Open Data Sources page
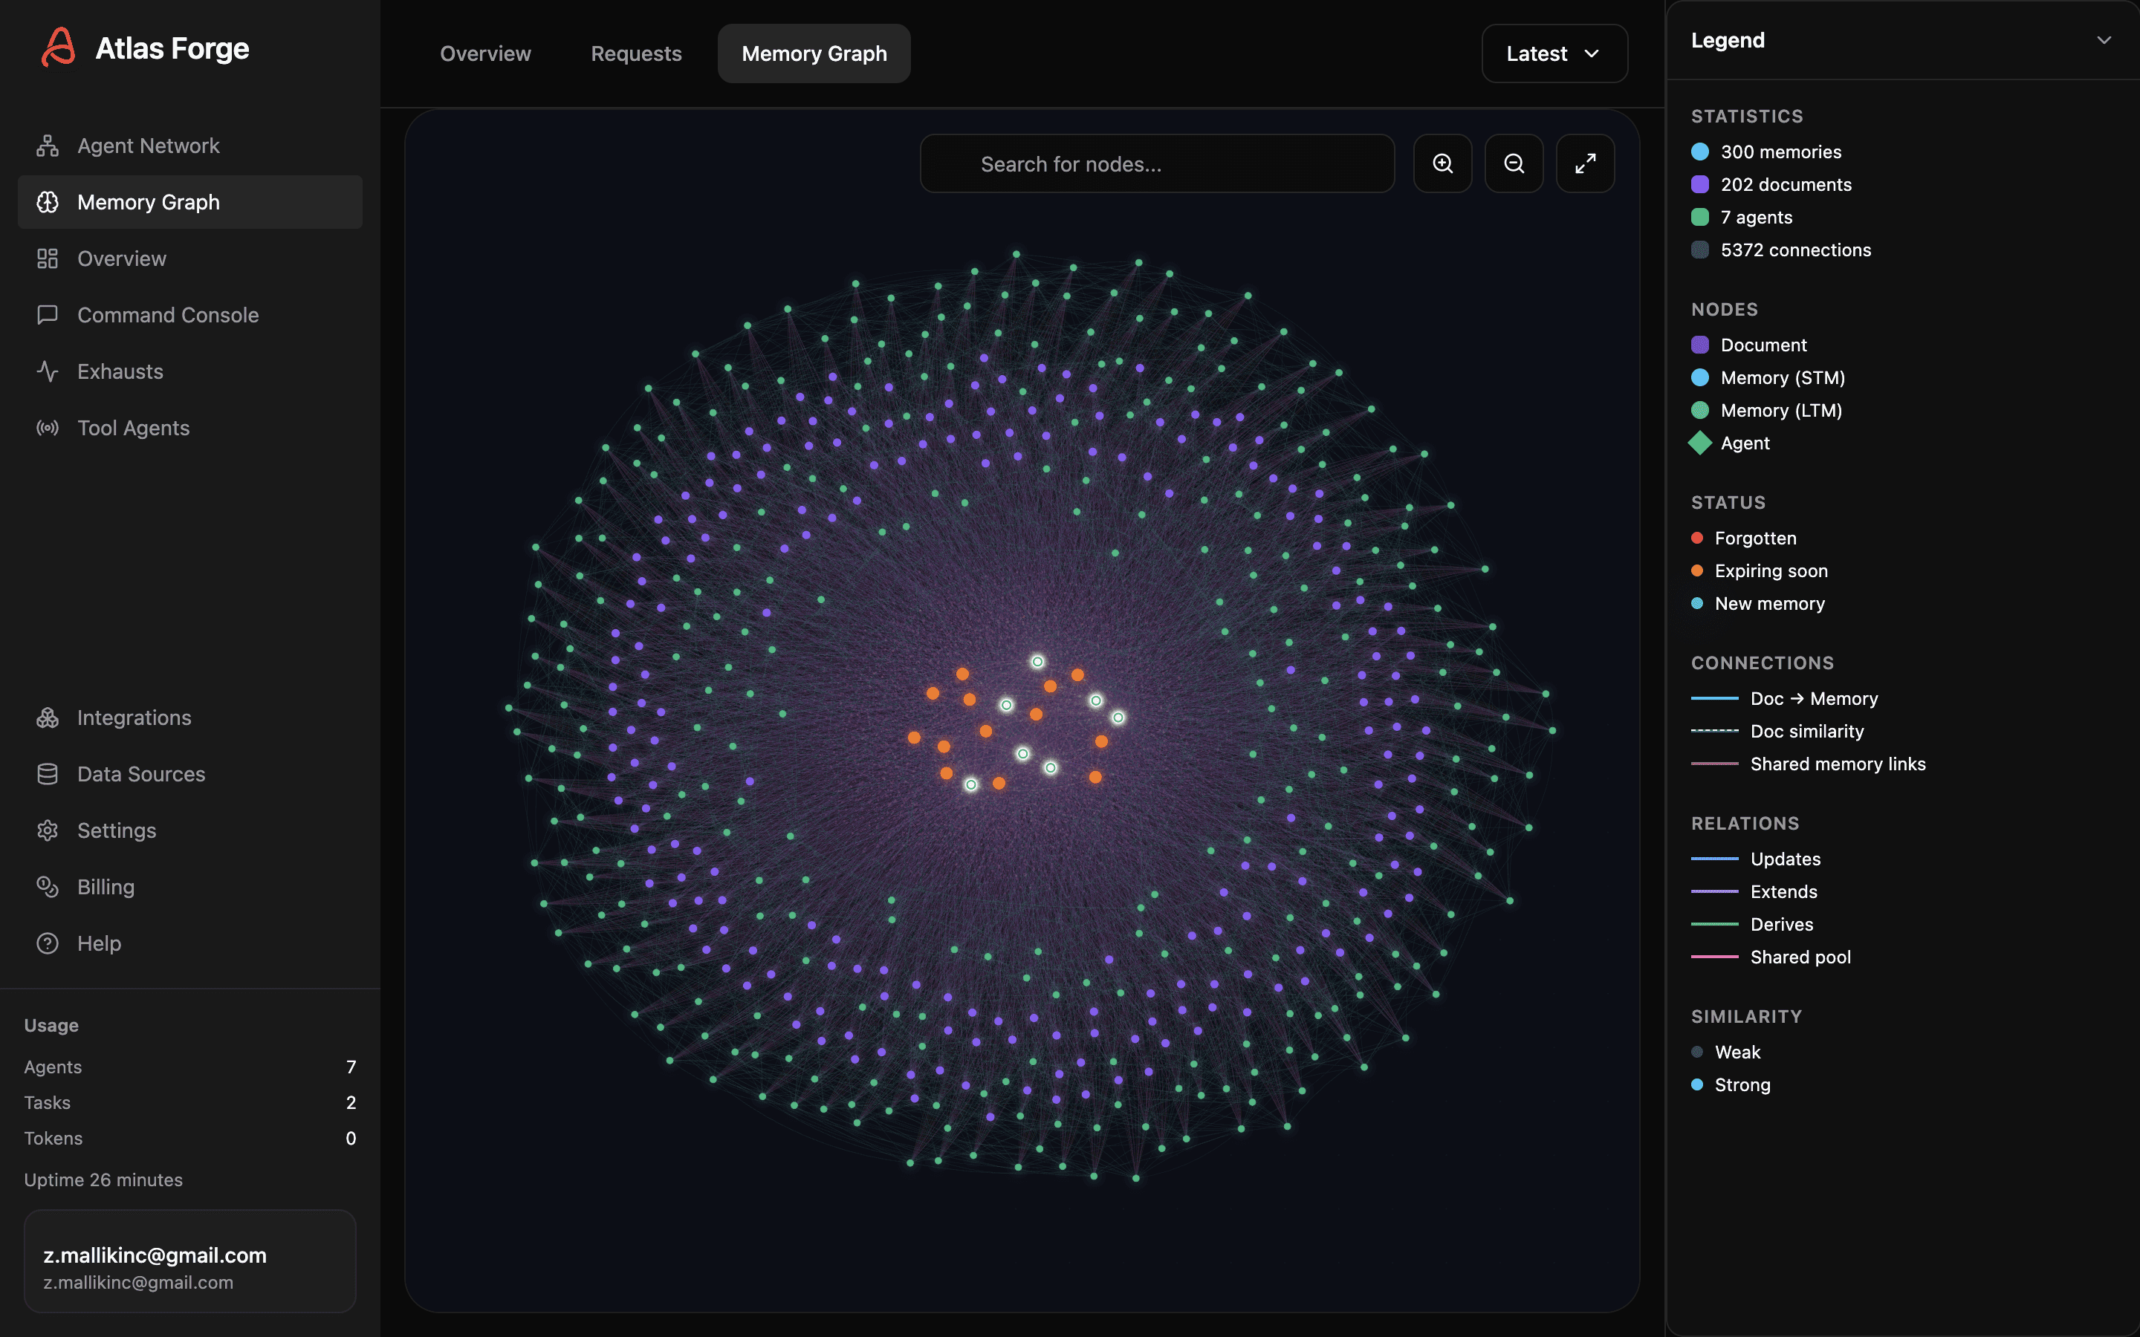This screenshot has height=1337, width=2140. tap(140, 774)
